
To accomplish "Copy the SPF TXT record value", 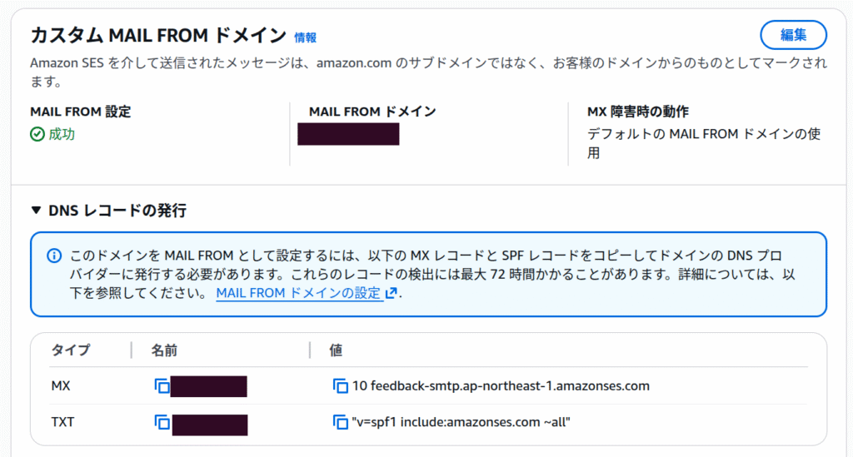I will (340, 422).
